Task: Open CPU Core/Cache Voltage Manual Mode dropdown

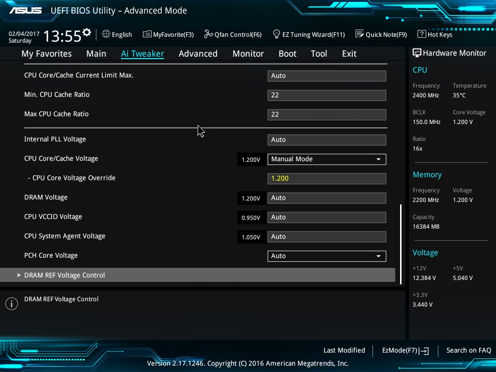Action: coord(327,159)
